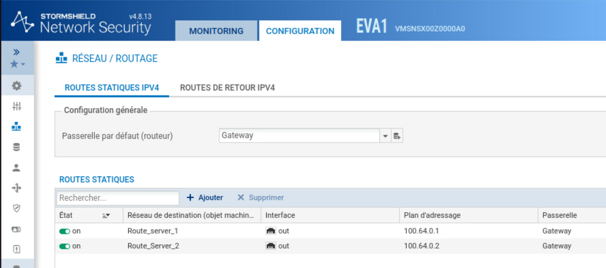The image size is (606, 268).
Task: Click the Réseau de destination column header
Action: (190, 215)
